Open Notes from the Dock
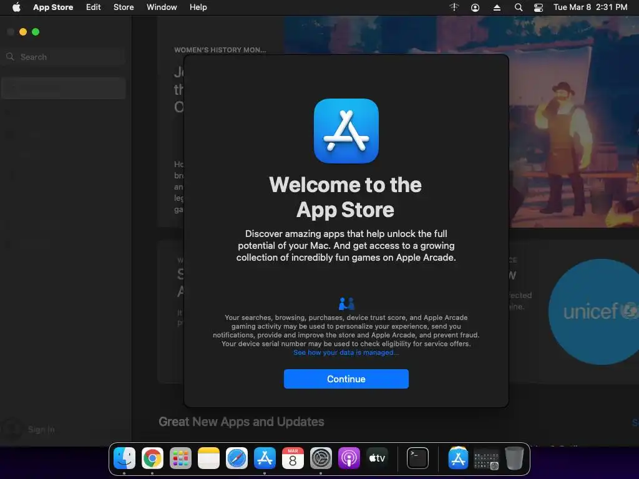639x479 pixels. pyautogui.click(x=208, y=458)
